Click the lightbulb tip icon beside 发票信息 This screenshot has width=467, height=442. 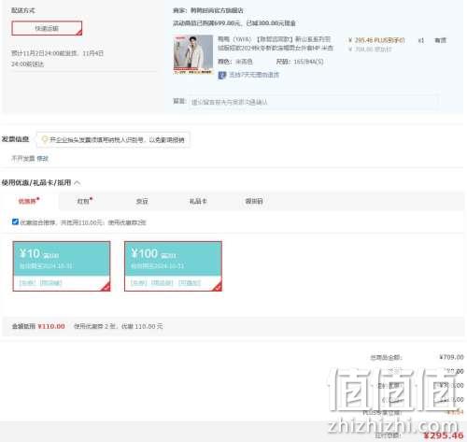[x=45, y=140]
